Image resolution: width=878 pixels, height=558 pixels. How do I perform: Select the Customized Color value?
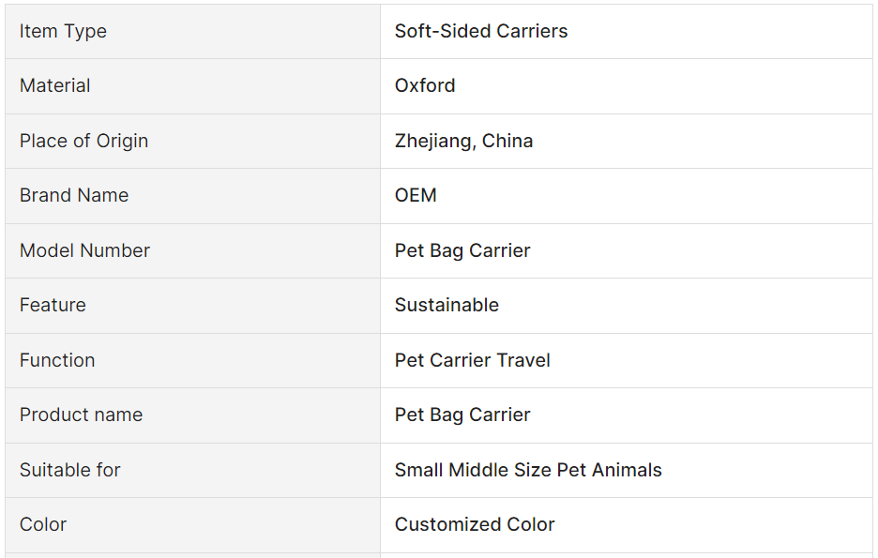(475, 524)
